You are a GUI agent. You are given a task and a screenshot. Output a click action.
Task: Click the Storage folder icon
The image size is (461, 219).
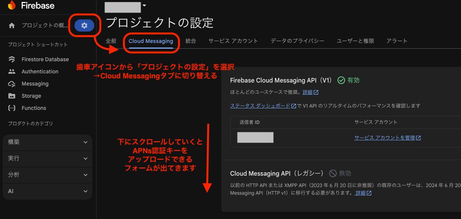pos(12,96)
